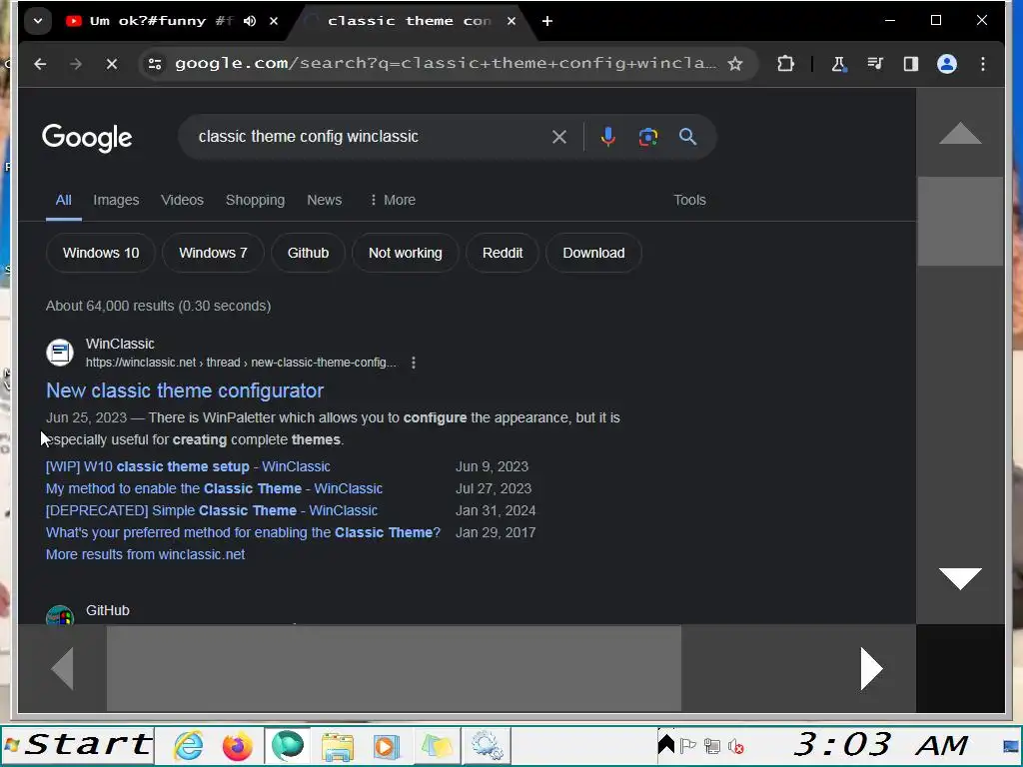Screen dimensions: 1023x767
Task: Go back to the previous page
Action: coord(40,64)
